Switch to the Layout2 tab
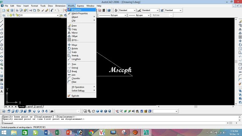 pyautogui.click(x=39, y=107)
